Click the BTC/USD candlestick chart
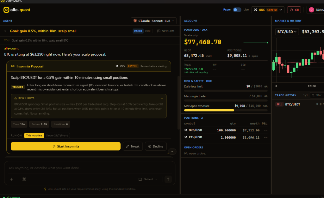Image resolution: width=324 pixels, height=198 pixels. click(298, 60)
